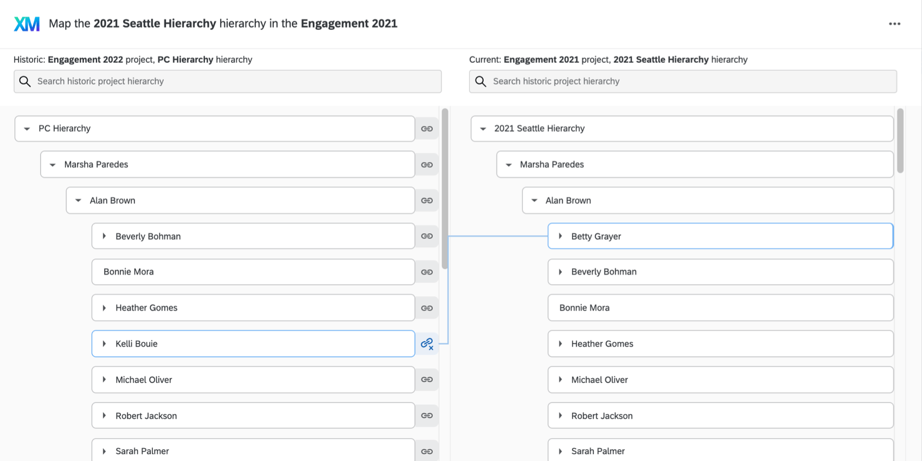922x461 pixels.
Task: Expand Kelli Bouie in historic hierarchy
Action: click(104, 344)
